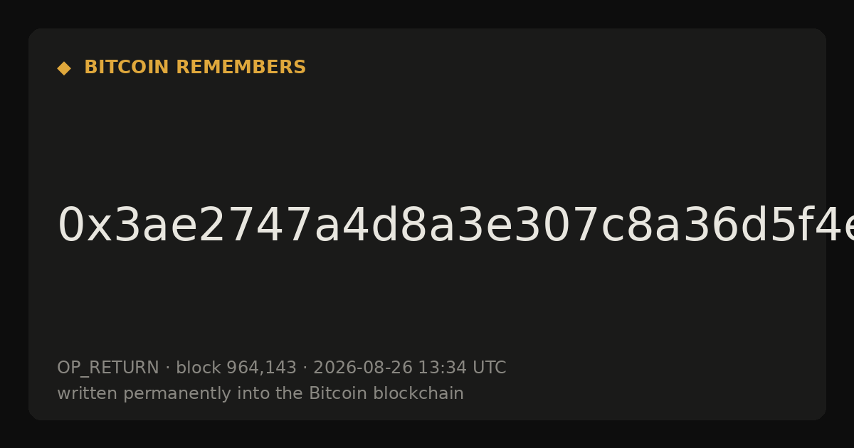854x448 pixels.
Task: Click the 'd8a3e307' segment of hash
Action: click(468, 226)
